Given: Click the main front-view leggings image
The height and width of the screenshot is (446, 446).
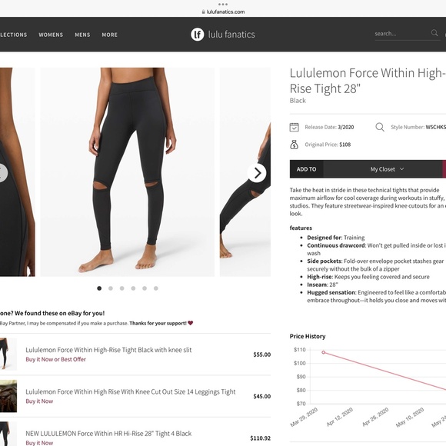Looking at the screenshot, I should point(128,171).
